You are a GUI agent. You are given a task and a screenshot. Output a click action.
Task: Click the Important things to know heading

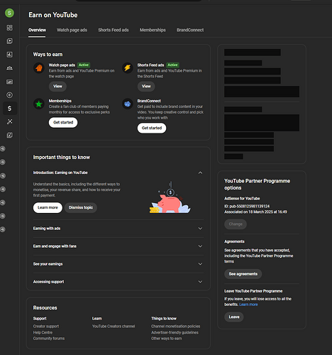pyautogui.click(x=62, y=158)
